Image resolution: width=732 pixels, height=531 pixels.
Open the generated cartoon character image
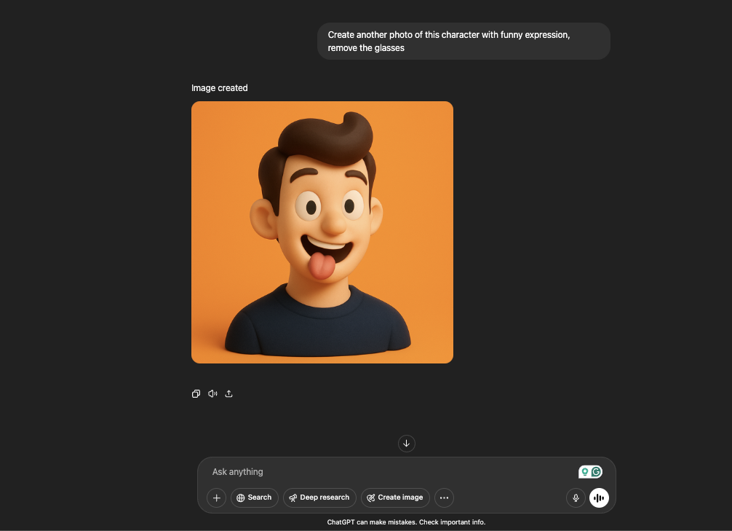322,232
